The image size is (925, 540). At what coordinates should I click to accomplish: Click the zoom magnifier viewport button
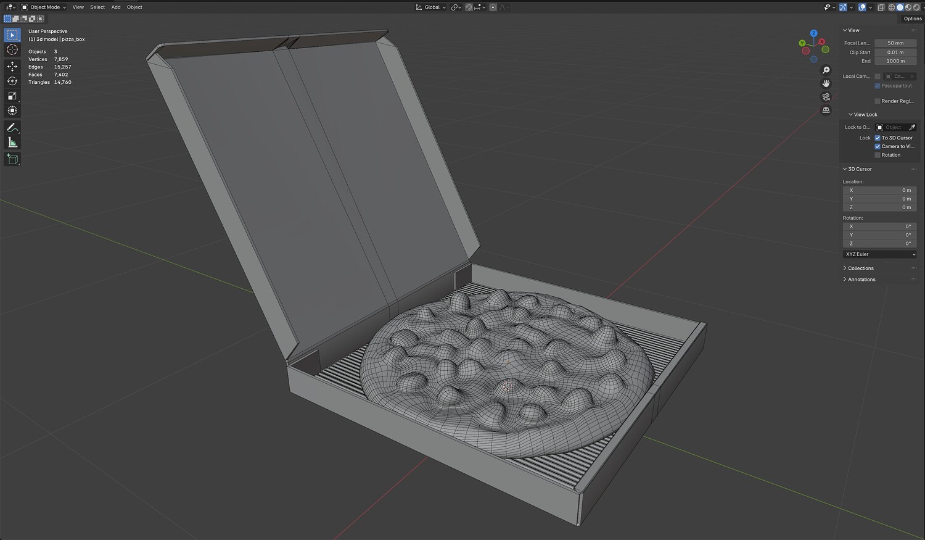[826, 70]
